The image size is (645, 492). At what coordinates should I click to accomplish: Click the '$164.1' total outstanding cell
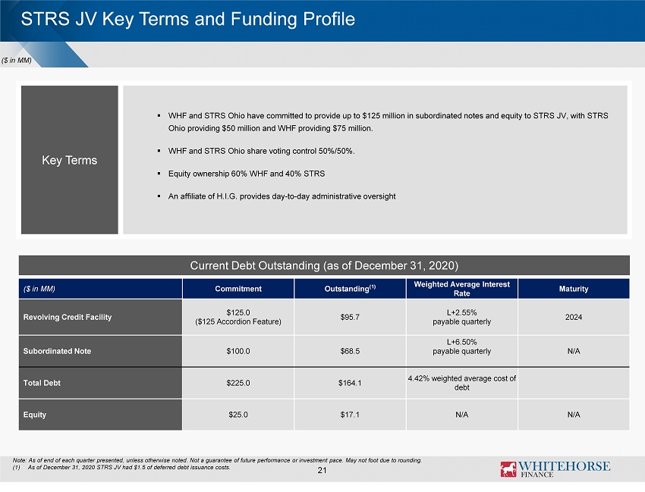point(350,383)
